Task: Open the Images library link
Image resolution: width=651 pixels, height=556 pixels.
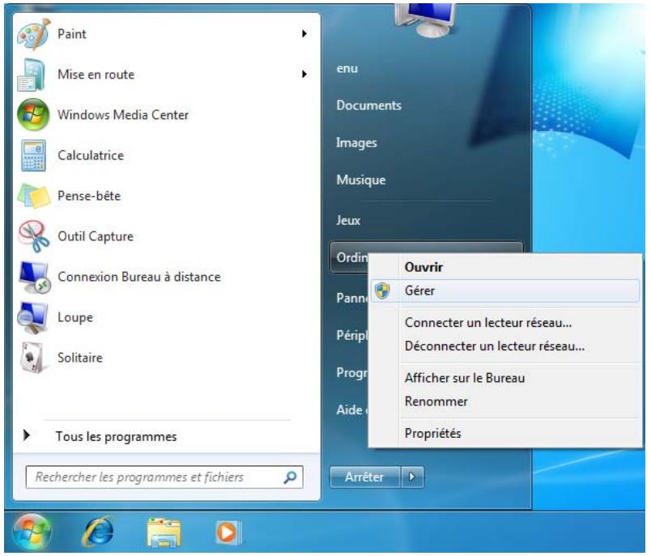Action: (x=356, y=142)
